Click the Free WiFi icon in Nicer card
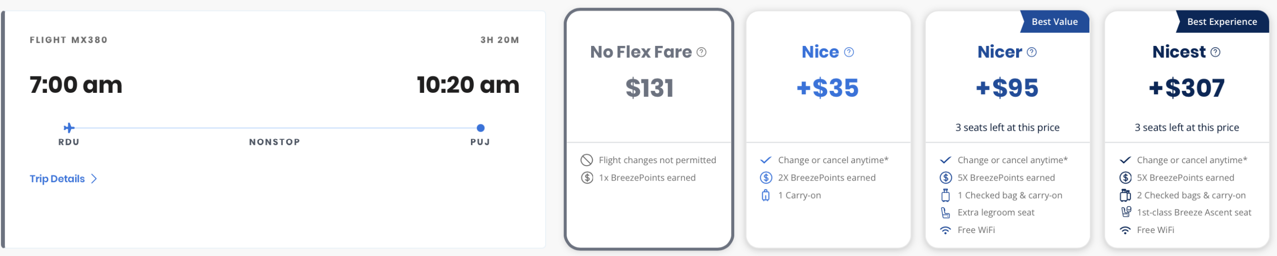Image resolution: width=1277 pixels, height=256 pixels. click(945, 230)
